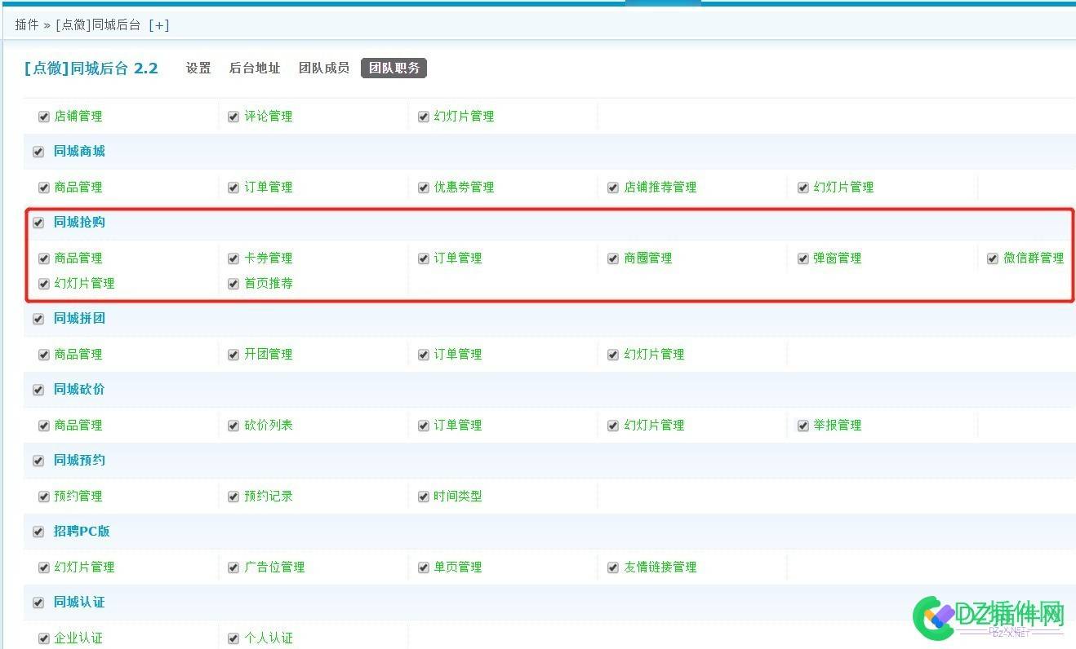The height and width of the screenshot is (649, 1076).
Task: Toggle 商品管理 under 同城拼团
Action: pos(44,355)
